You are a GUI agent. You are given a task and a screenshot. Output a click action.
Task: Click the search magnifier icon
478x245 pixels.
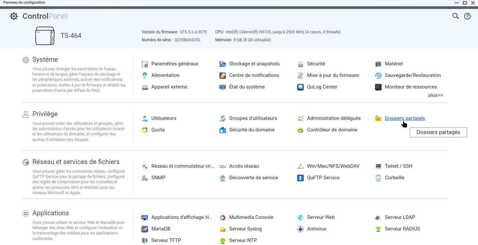455,16
